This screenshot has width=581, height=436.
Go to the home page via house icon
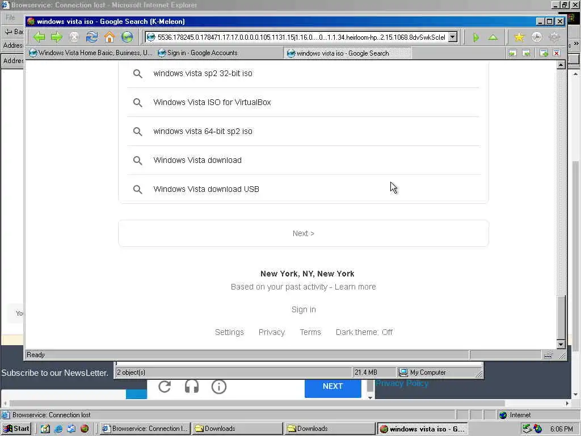pos(110,37)
